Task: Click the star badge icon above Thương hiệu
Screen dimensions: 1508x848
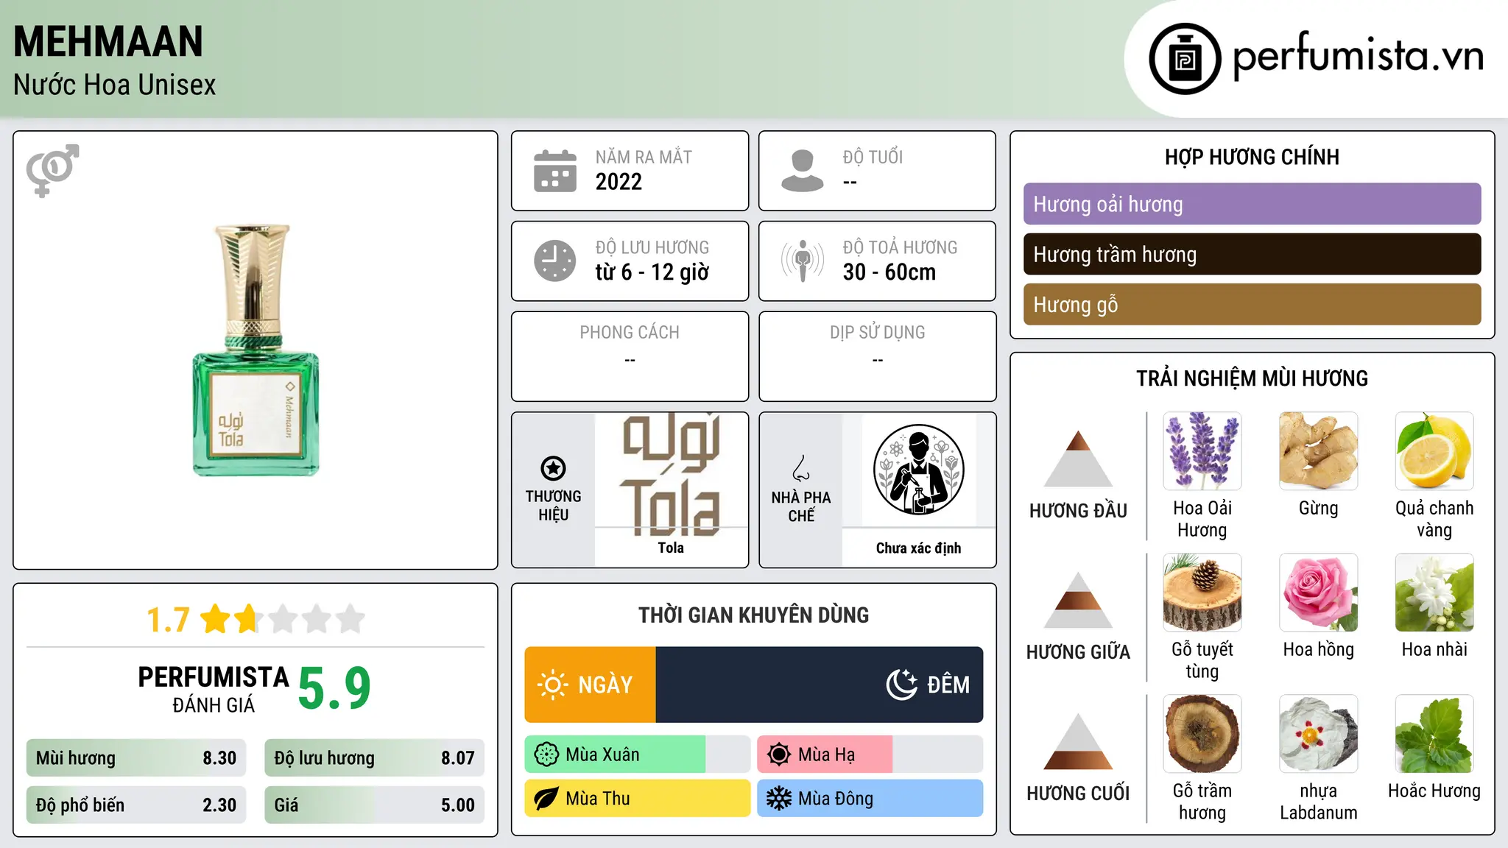Action: click(553, 468)
